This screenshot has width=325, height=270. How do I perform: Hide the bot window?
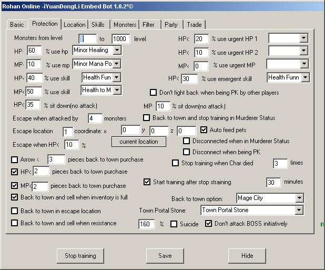coord(247,256)
